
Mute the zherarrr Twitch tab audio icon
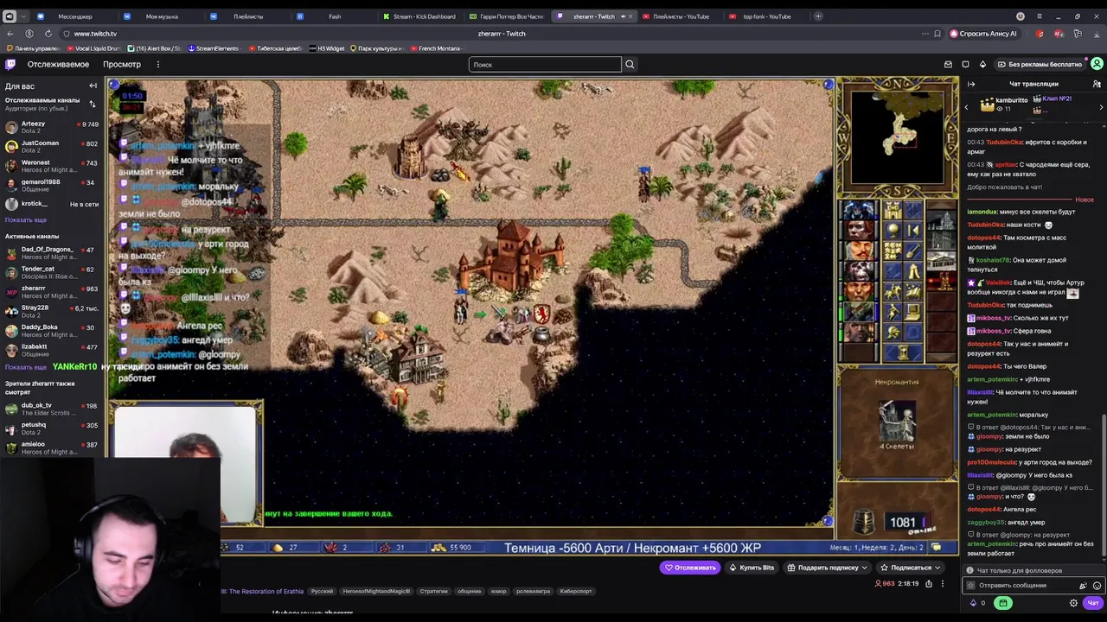coord(623,16)
